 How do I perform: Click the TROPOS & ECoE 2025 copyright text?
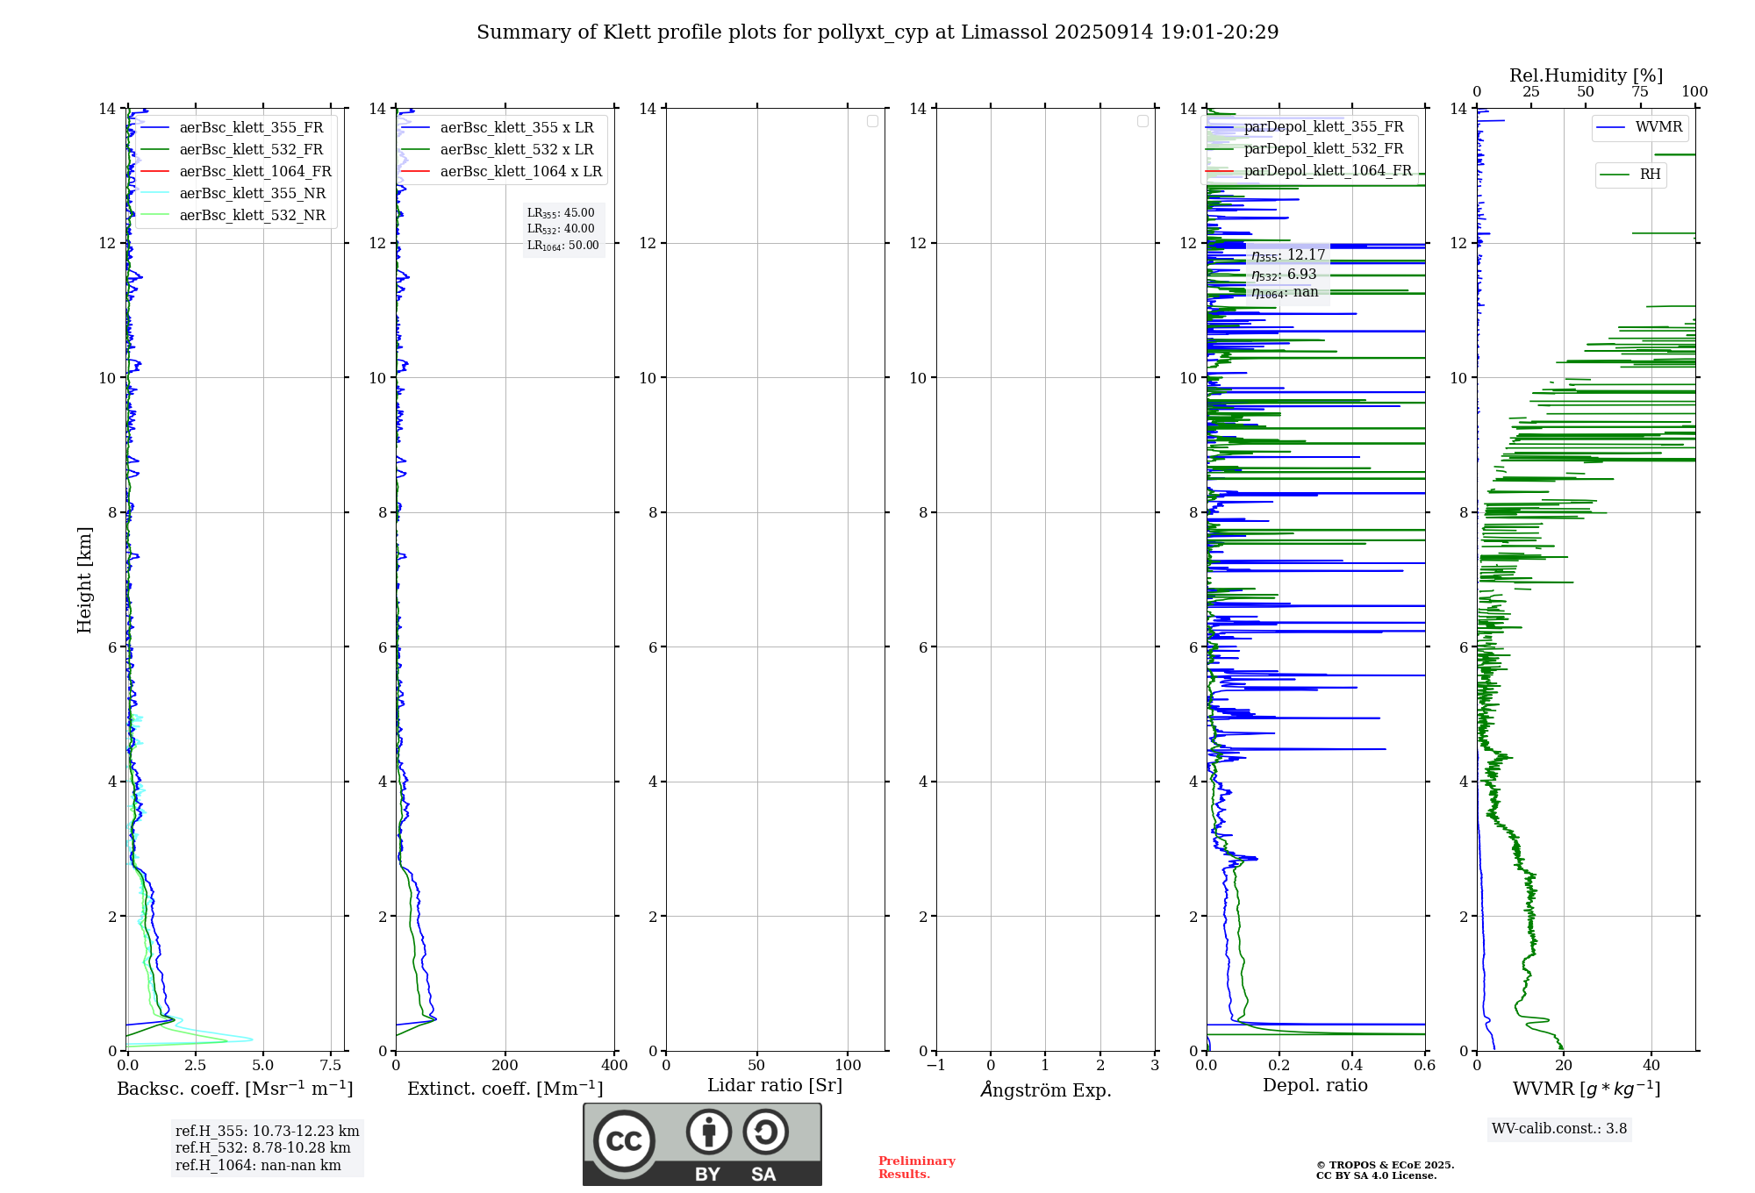[x=1386, y=1165]
